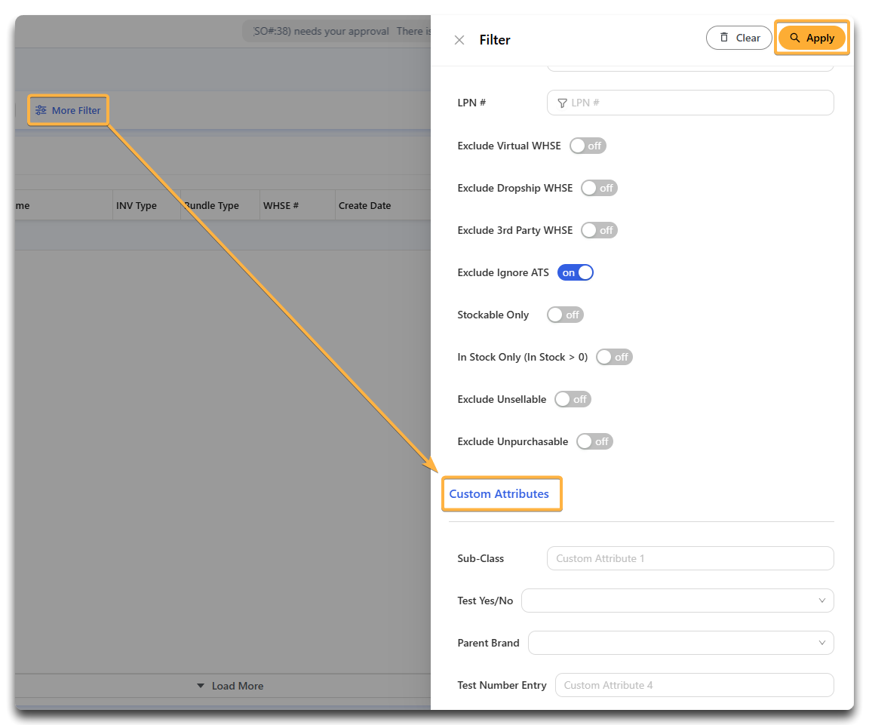
Task: Enable the Exclude 3rd Party WHSE toggle
Action: coord(599,230)
